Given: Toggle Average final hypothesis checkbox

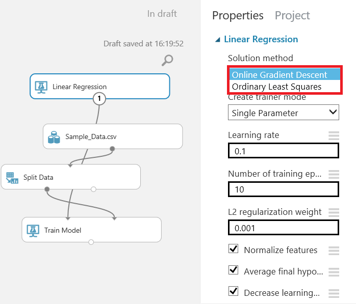Looking at the screenshot, I should 233,270.
